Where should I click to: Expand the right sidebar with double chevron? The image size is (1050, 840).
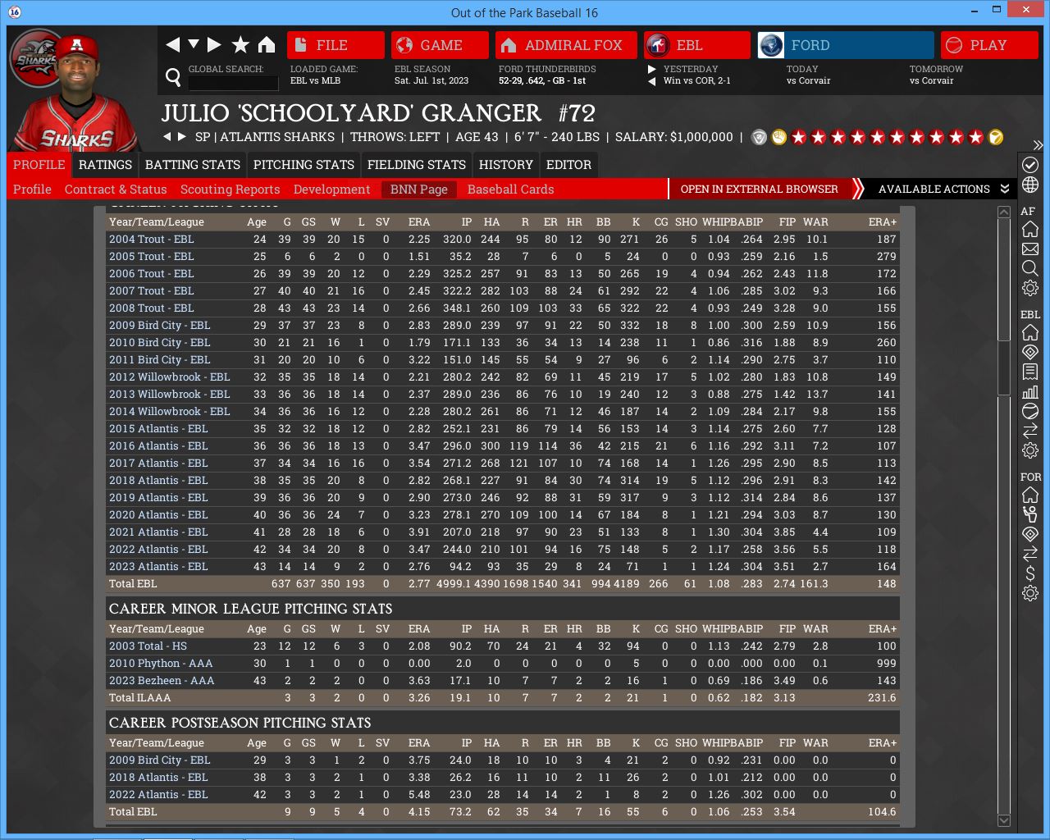[x=1038, y=145]
